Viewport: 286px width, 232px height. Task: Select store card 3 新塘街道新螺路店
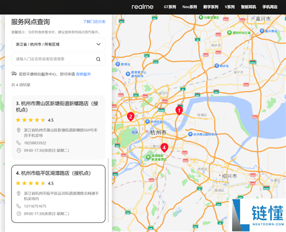[x=58, y=127]
